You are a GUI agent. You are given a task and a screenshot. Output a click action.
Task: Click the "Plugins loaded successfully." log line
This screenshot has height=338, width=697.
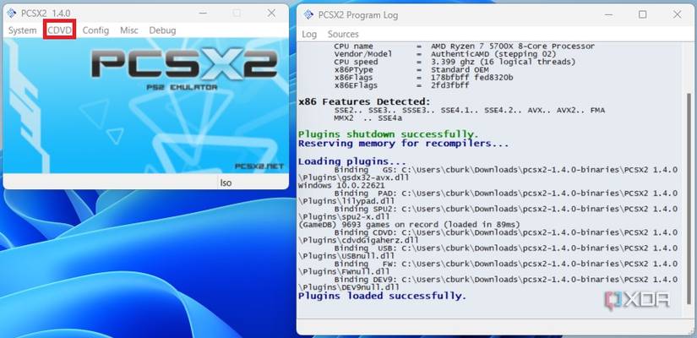(x=382, y=296)
